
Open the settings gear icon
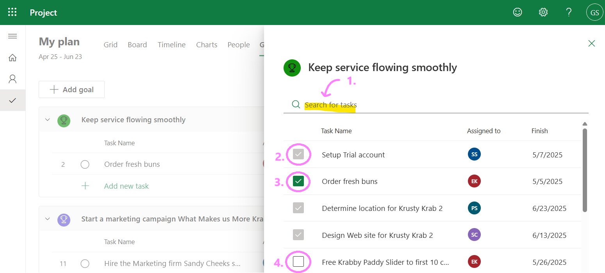543,12
